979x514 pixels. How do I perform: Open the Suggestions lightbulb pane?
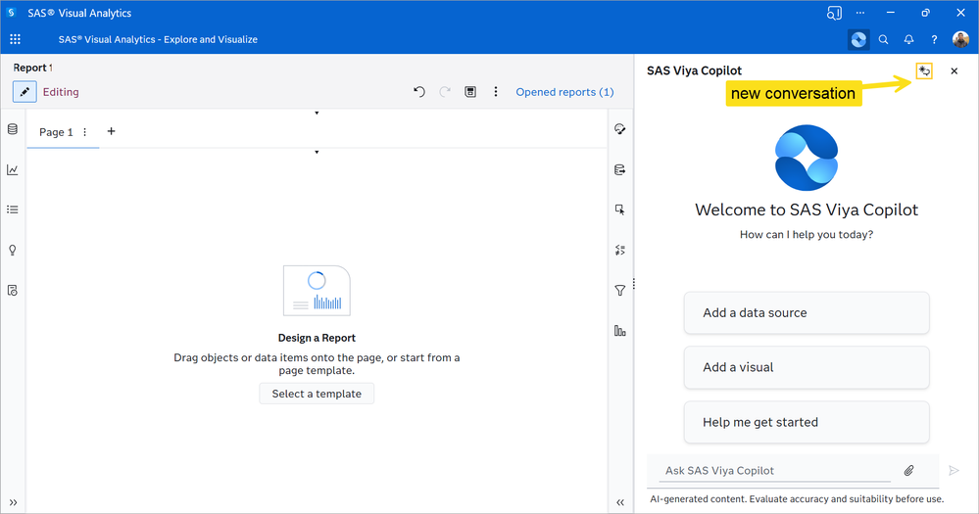[x=13, y=250]
